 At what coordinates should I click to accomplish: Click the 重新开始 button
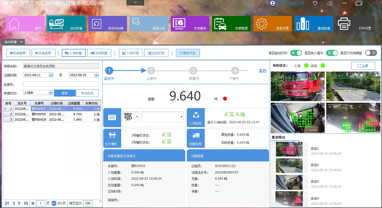pyautogui.click(x=188, y=53)
